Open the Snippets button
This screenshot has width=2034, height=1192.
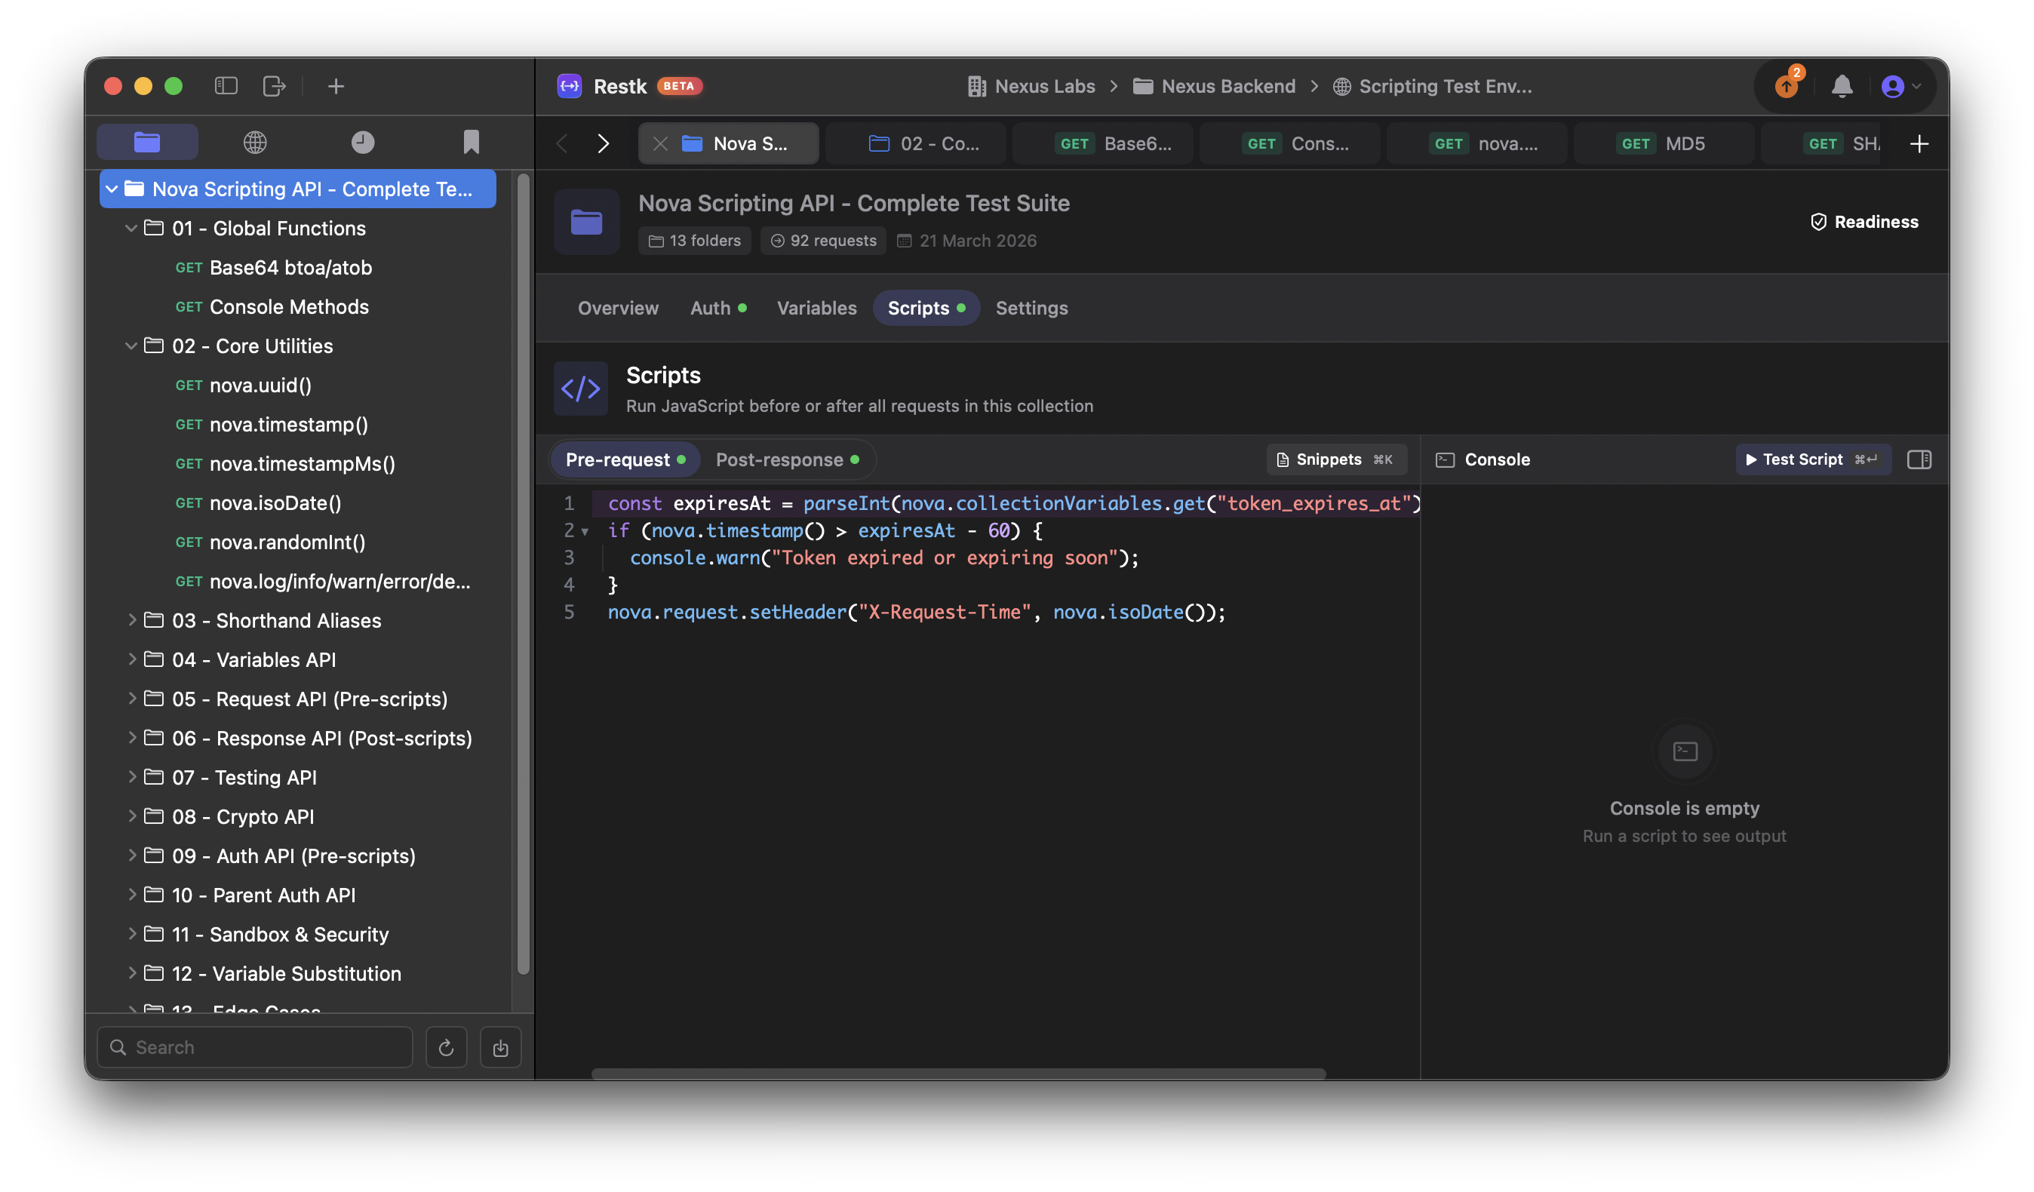tap(1336, 459)
